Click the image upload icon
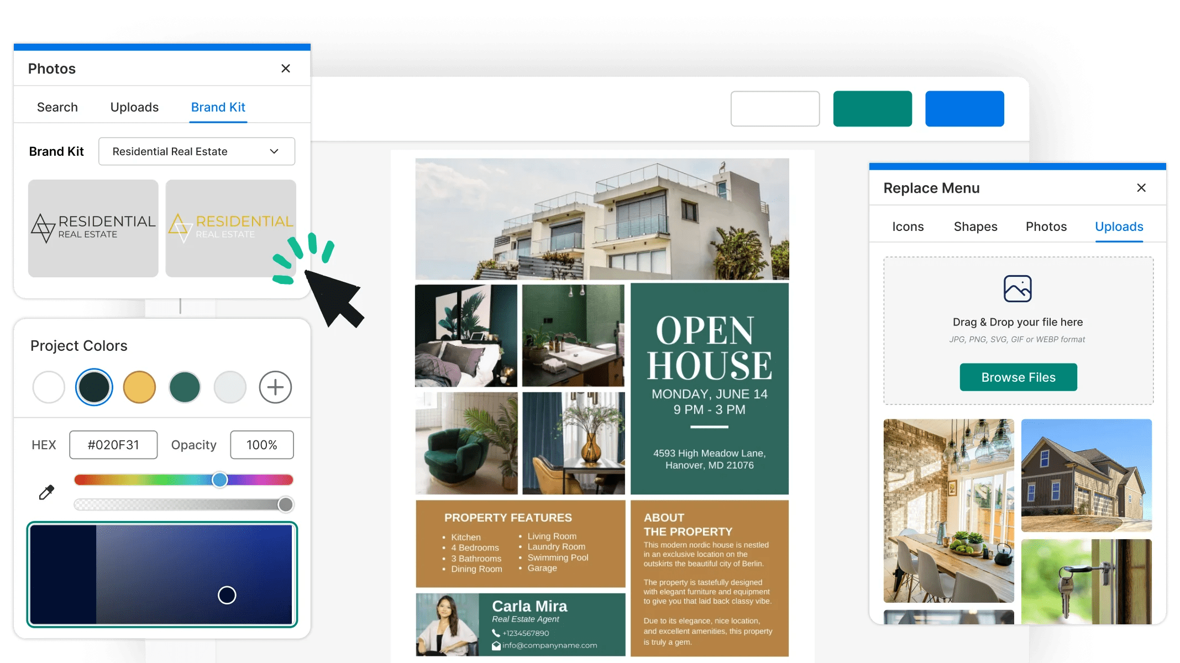1180x663 pixels. [x=1018, y=288]
